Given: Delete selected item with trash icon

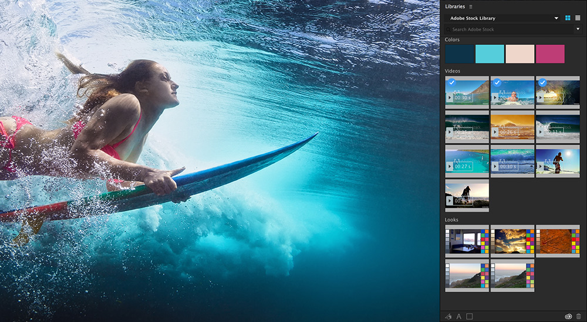Looking at the screenshot, I should click(x=579, y=316).
